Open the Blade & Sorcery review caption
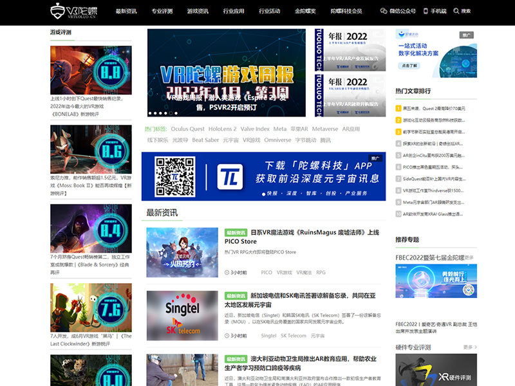515x386 pixels. coord(90,264)
